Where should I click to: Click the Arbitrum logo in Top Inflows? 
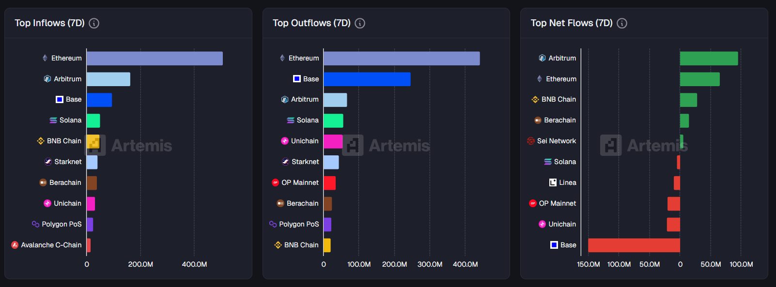pos(47,79)
